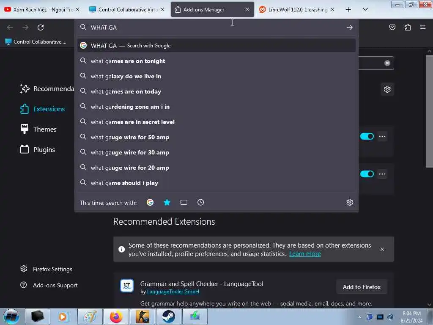Choose suggestion what games are on today
The image size is (433, 325).
click(x=216, y=91)
